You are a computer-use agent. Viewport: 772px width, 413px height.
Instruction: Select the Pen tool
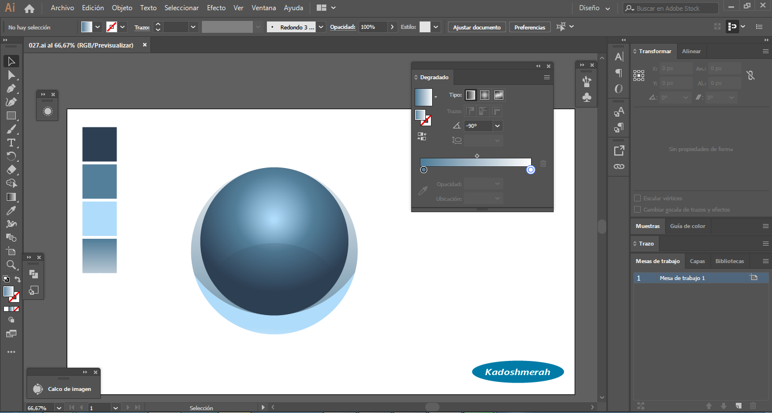11,88
